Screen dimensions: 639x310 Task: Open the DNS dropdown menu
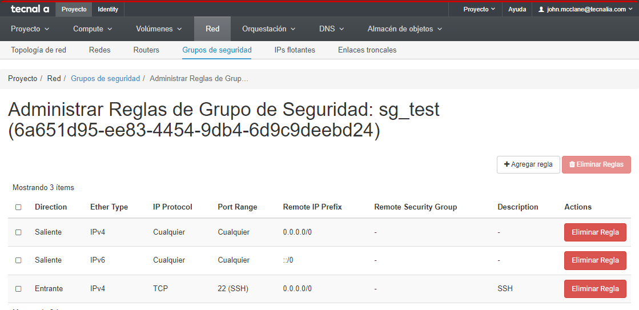pyautogui.click(x=331, y=29)
